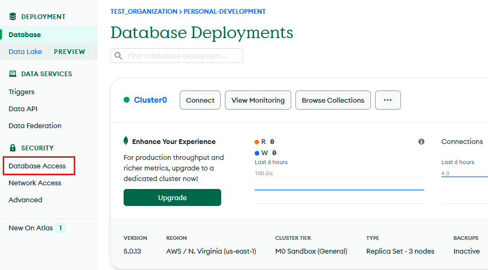This screenshot has width=488, height=270.
Task: Click the Security padlock icon
Action: 13,148
